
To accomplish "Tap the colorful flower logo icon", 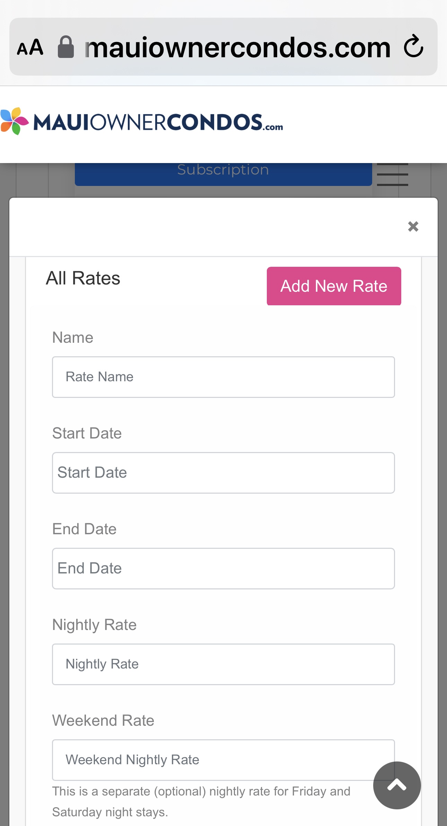I will pos(14,121).
